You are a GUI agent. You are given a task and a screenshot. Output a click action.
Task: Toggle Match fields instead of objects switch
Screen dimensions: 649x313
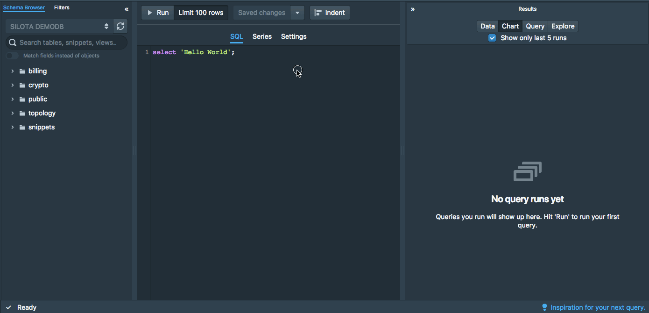pos(12,56)
